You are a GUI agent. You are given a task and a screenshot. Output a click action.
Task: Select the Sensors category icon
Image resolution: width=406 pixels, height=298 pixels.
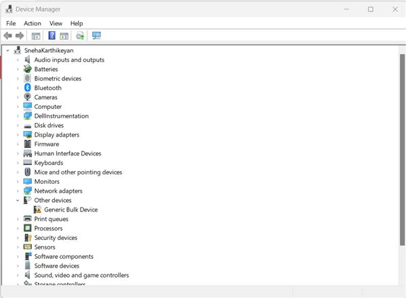click(28, 247)
